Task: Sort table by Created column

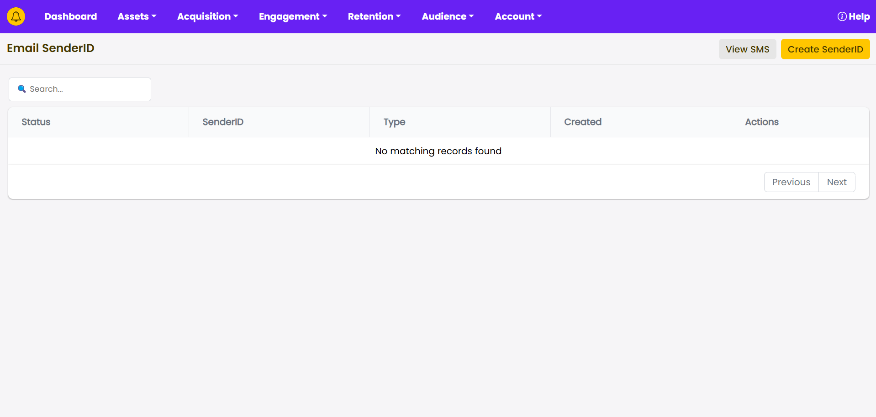Action: pos(582,122)
